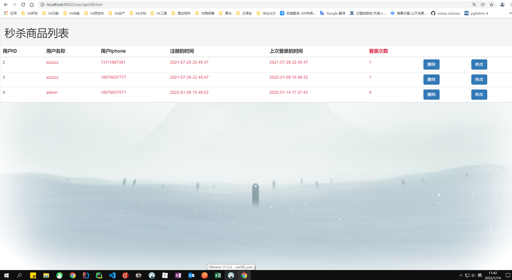
Task: Click the zoom magnifier icon in address bar
Action: click(x=474, y=5)
